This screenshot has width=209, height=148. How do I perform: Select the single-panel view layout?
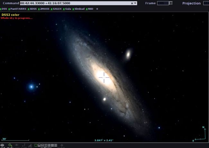(x=36, y=145)
